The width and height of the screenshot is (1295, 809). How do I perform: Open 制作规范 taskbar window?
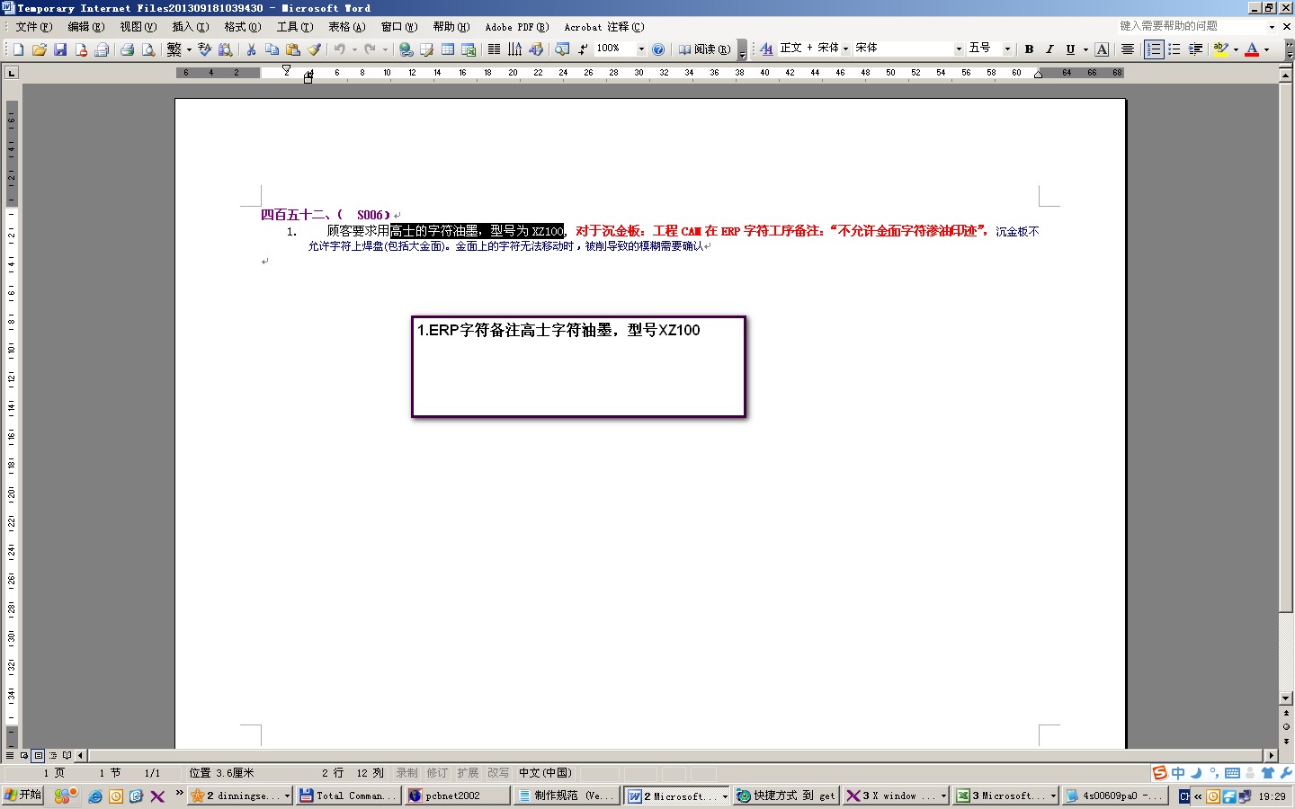coord(567,796)
